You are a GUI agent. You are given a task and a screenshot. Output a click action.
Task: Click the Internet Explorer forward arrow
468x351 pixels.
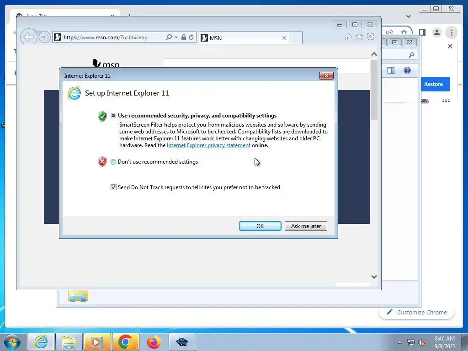pyautogui.click(x=44, y=37)
